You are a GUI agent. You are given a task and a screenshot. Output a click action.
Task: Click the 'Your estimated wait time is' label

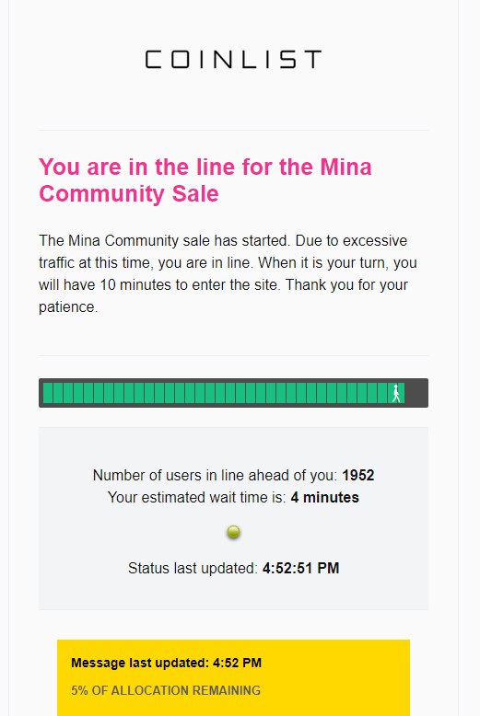click(x=197, y=497)
